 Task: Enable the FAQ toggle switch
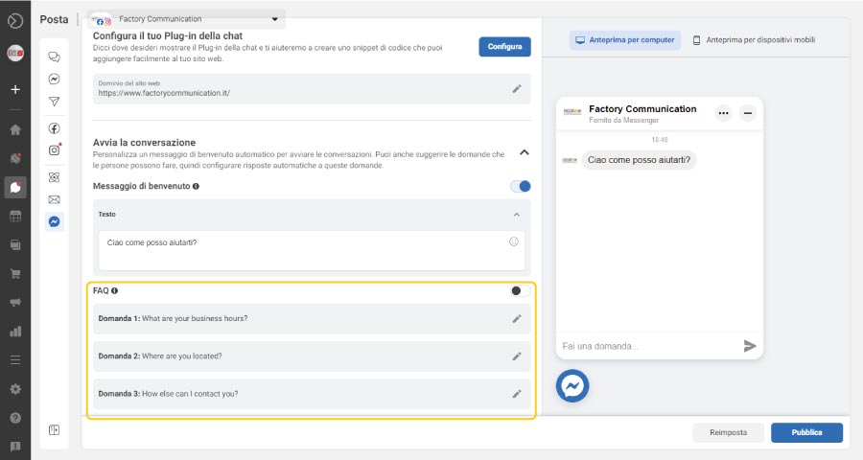520,290
